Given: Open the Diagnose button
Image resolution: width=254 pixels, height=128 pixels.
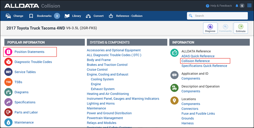Looking at the screenshot, I should pos(210,28).
